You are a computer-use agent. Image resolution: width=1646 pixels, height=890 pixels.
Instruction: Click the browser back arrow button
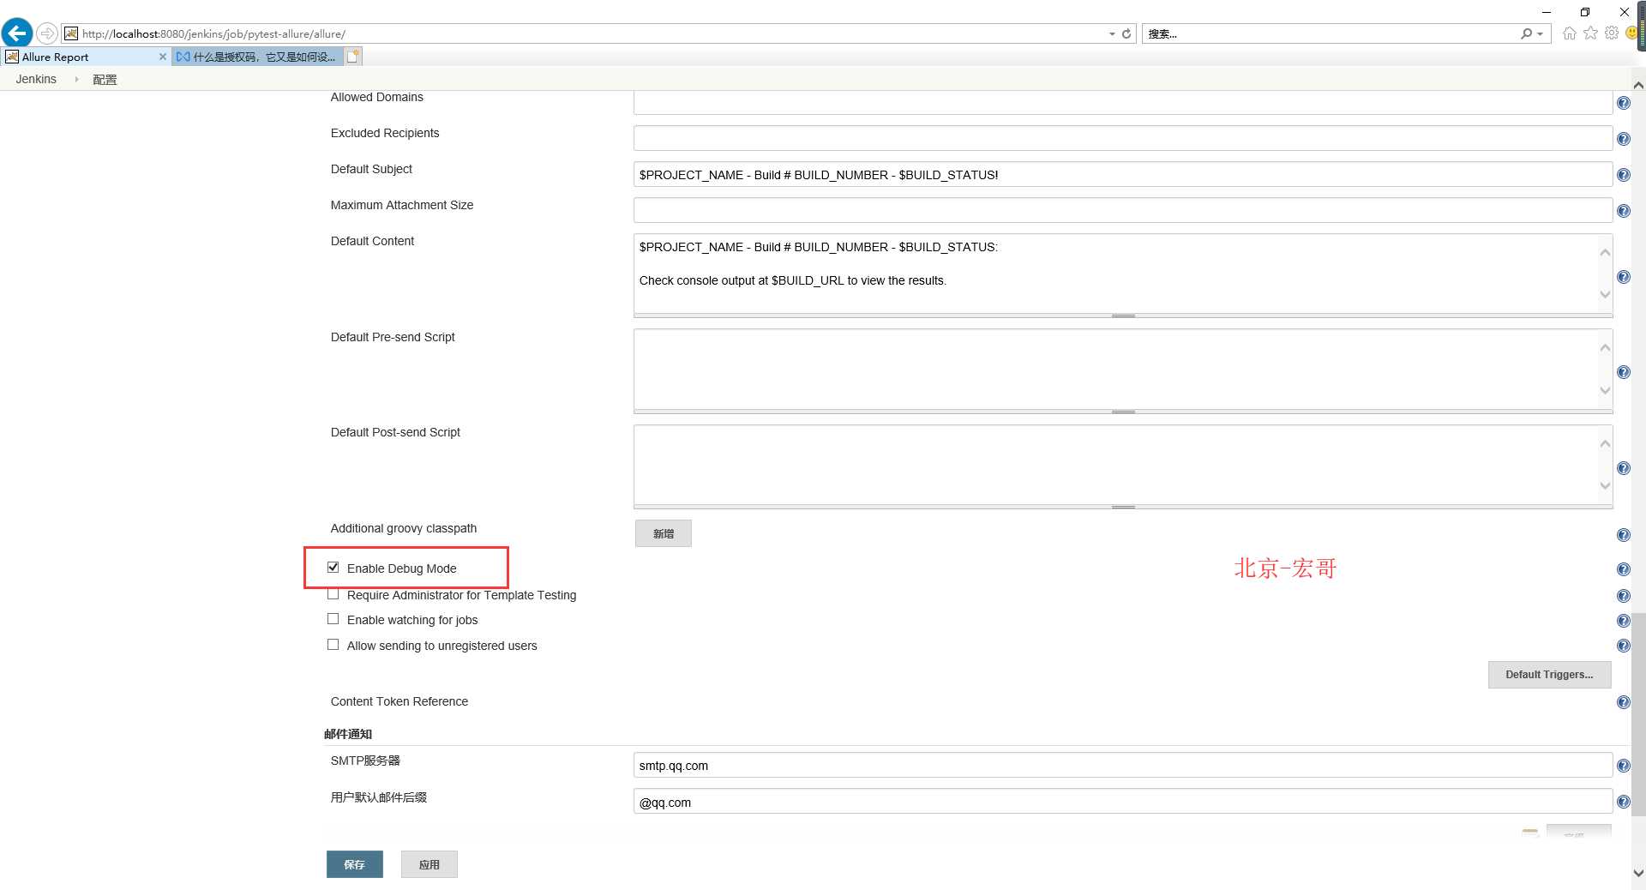coord(17,33)
